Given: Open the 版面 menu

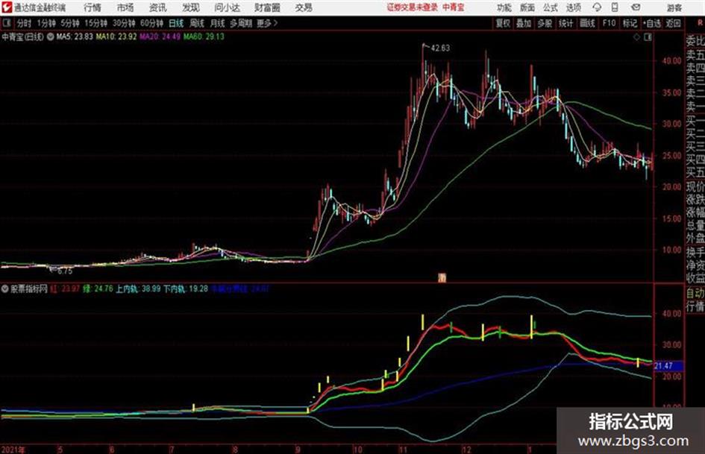Looking at the screenshot, I should (x=527, y=7).
